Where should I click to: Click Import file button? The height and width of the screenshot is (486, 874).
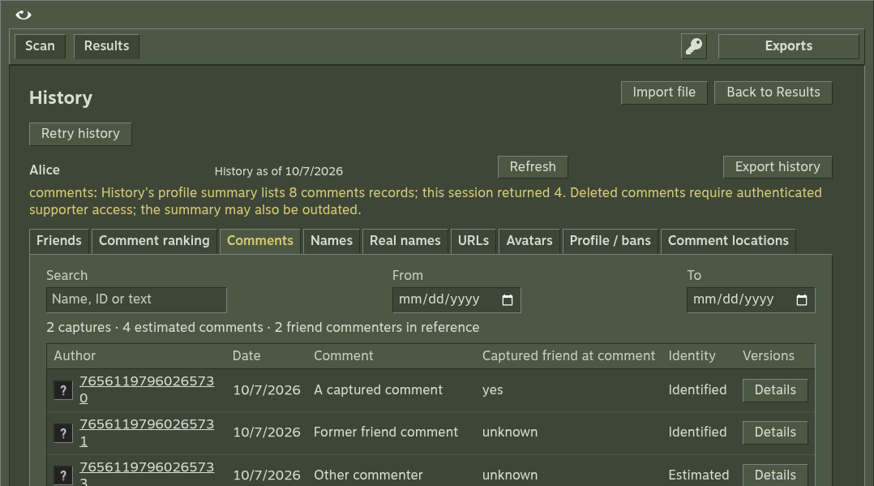click(x=664, y=92)
